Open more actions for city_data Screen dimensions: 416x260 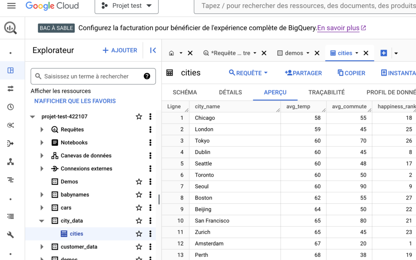click(x=151, y=221)
